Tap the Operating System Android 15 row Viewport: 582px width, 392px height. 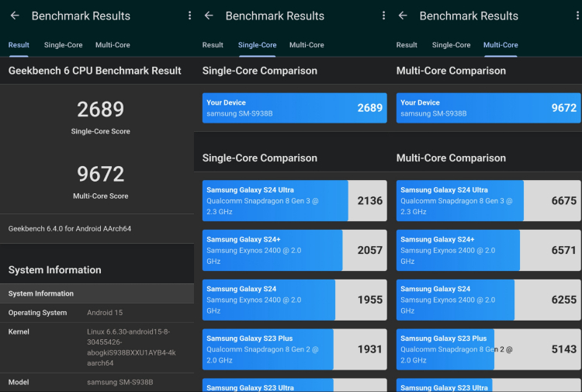(x=97, y=313)
